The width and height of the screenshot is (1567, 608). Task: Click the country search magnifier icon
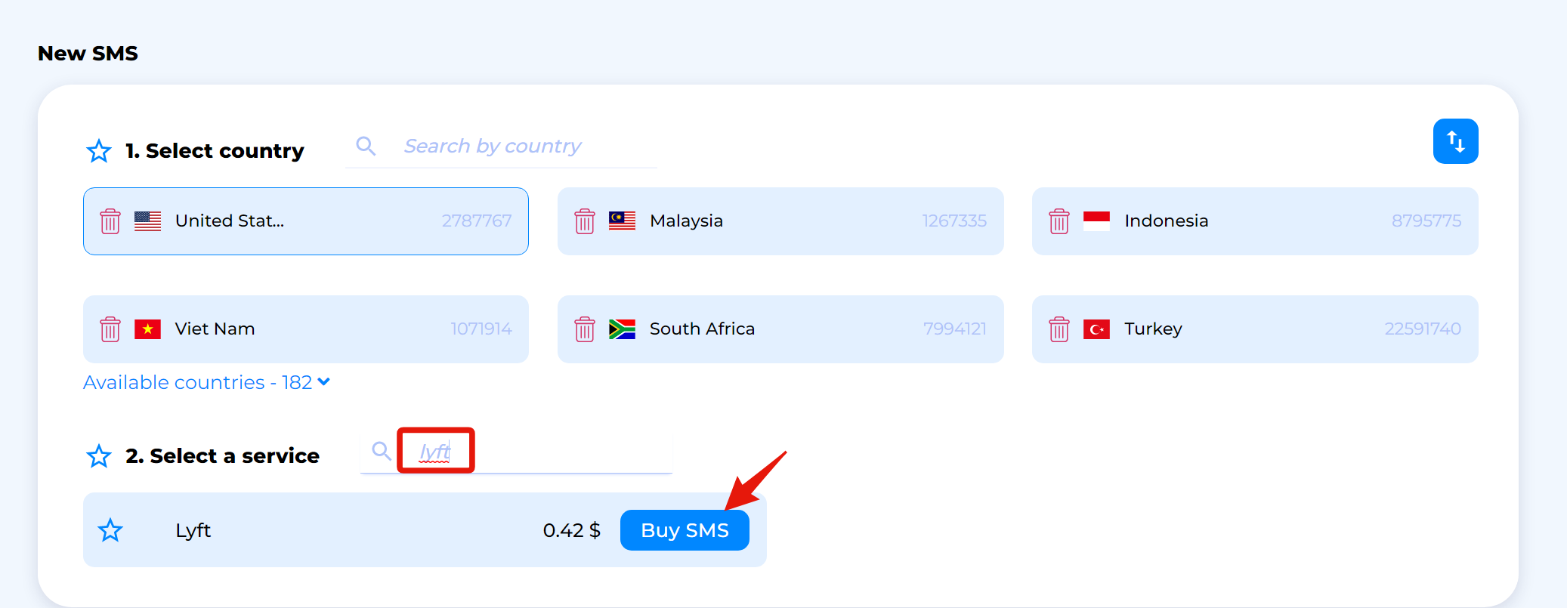[x=366, y=146]
